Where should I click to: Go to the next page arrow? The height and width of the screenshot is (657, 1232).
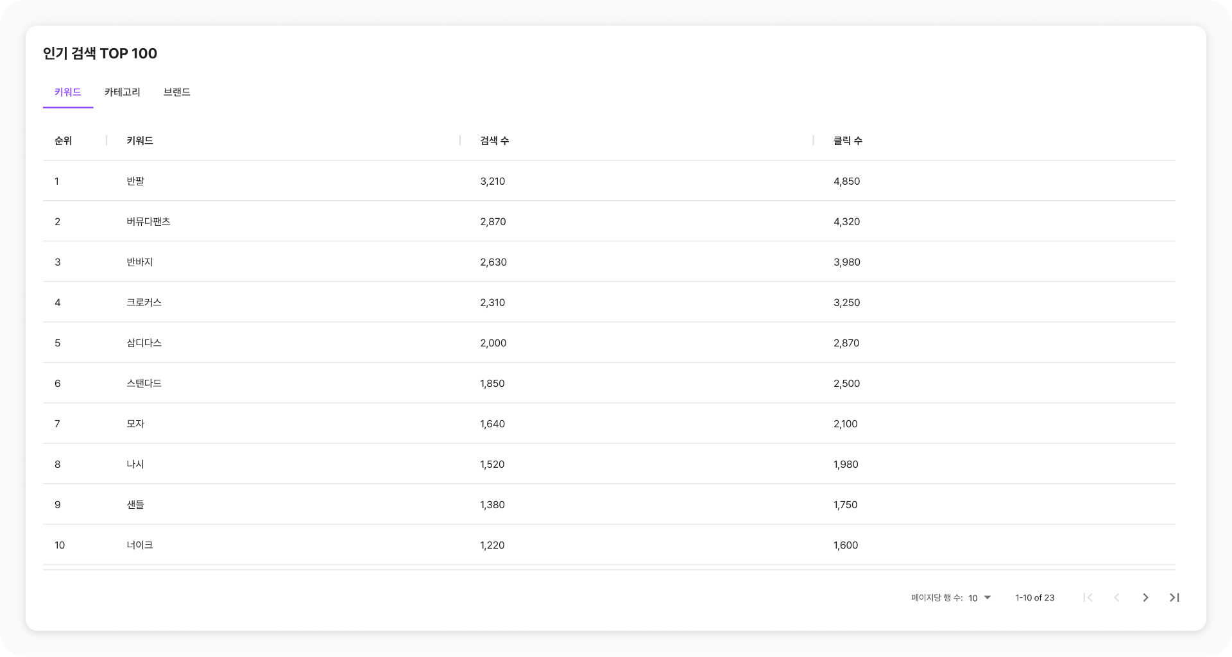click(1145, 597)
